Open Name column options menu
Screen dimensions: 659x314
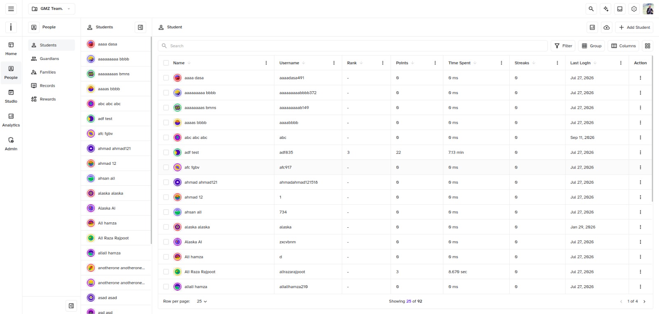(x=266, y=63)
